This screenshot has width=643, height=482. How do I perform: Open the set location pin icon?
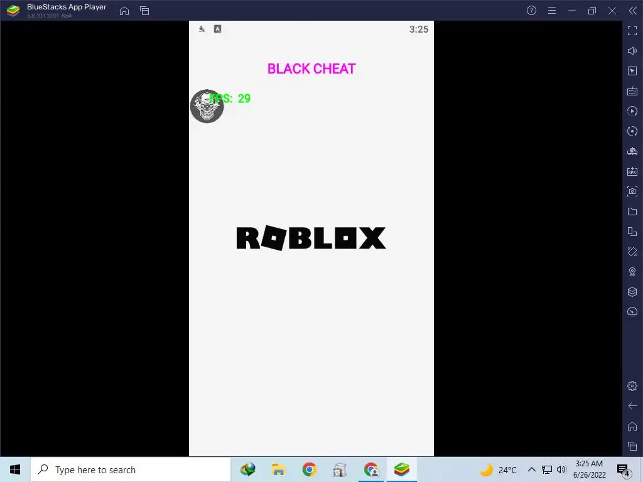(632, 272)
